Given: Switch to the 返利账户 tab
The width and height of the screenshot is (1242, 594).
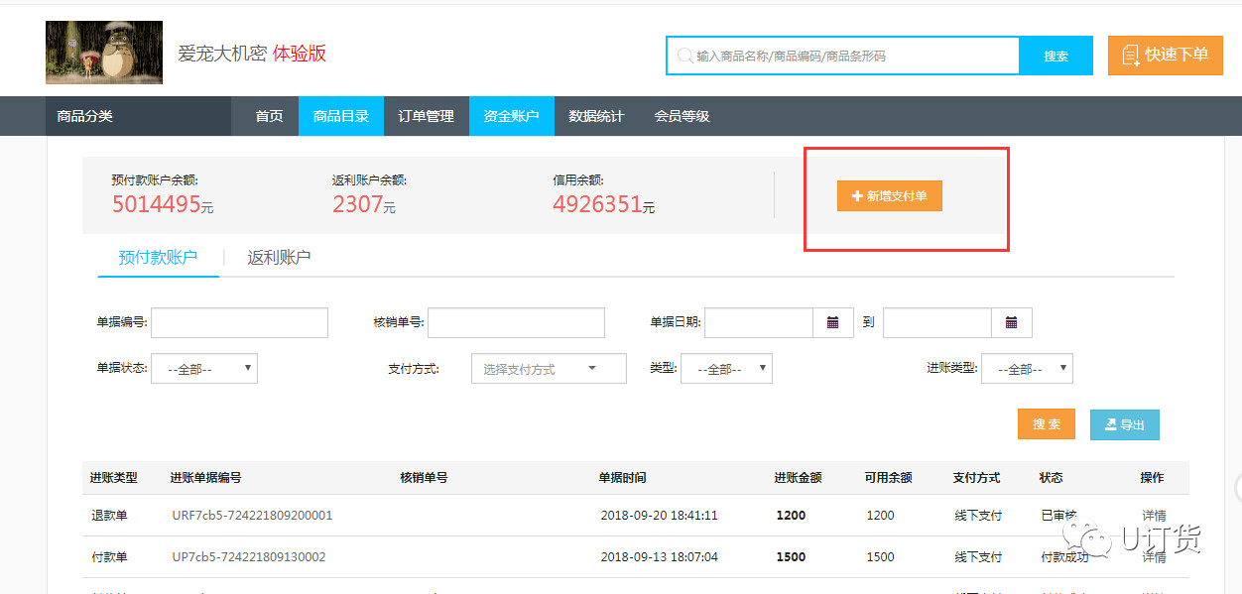Looking at the screenshot, I should tap(279, 258).
